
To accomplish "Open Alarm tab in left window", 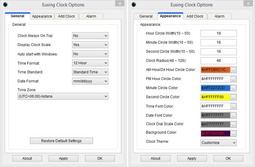I will pyautogui.click(x=91, y=16).
